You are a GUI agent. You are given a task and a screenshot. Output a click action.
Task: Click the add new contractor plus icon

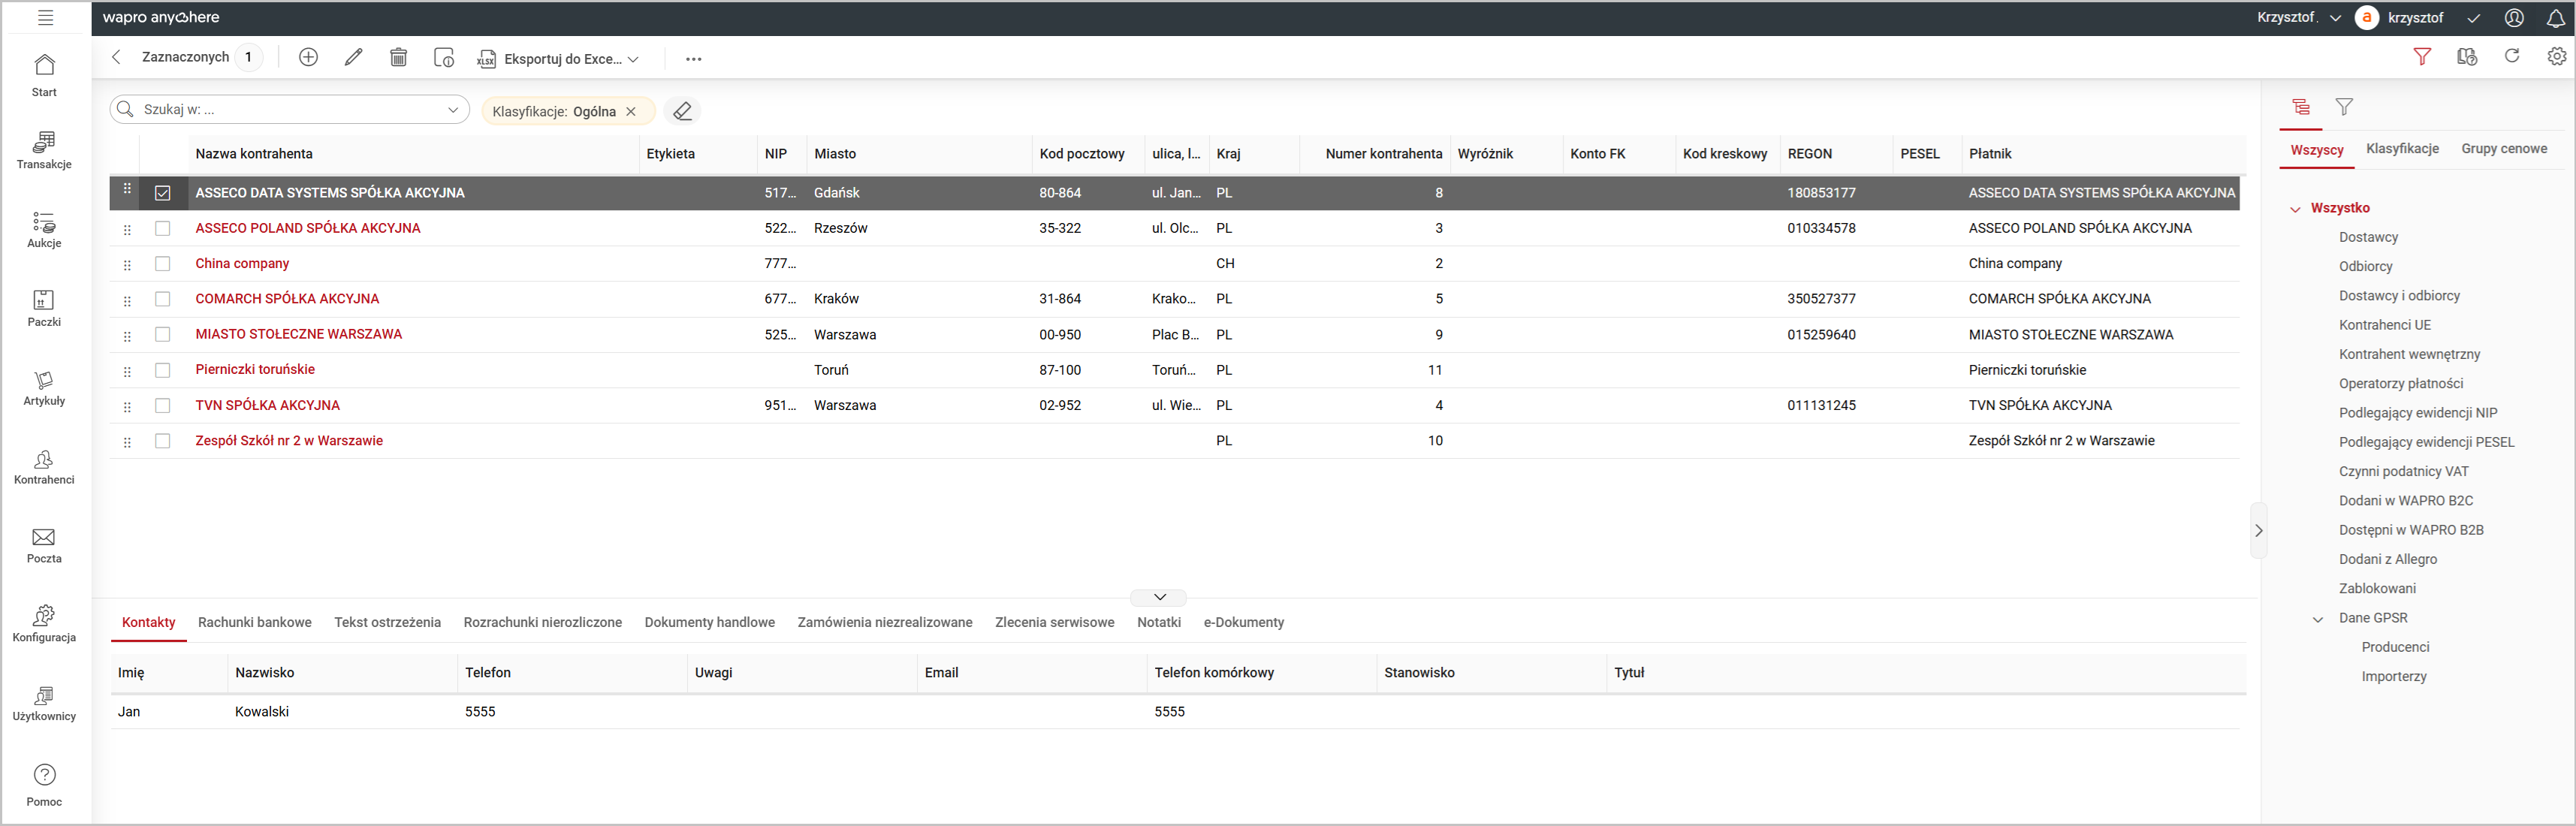(x=308, y=58)
